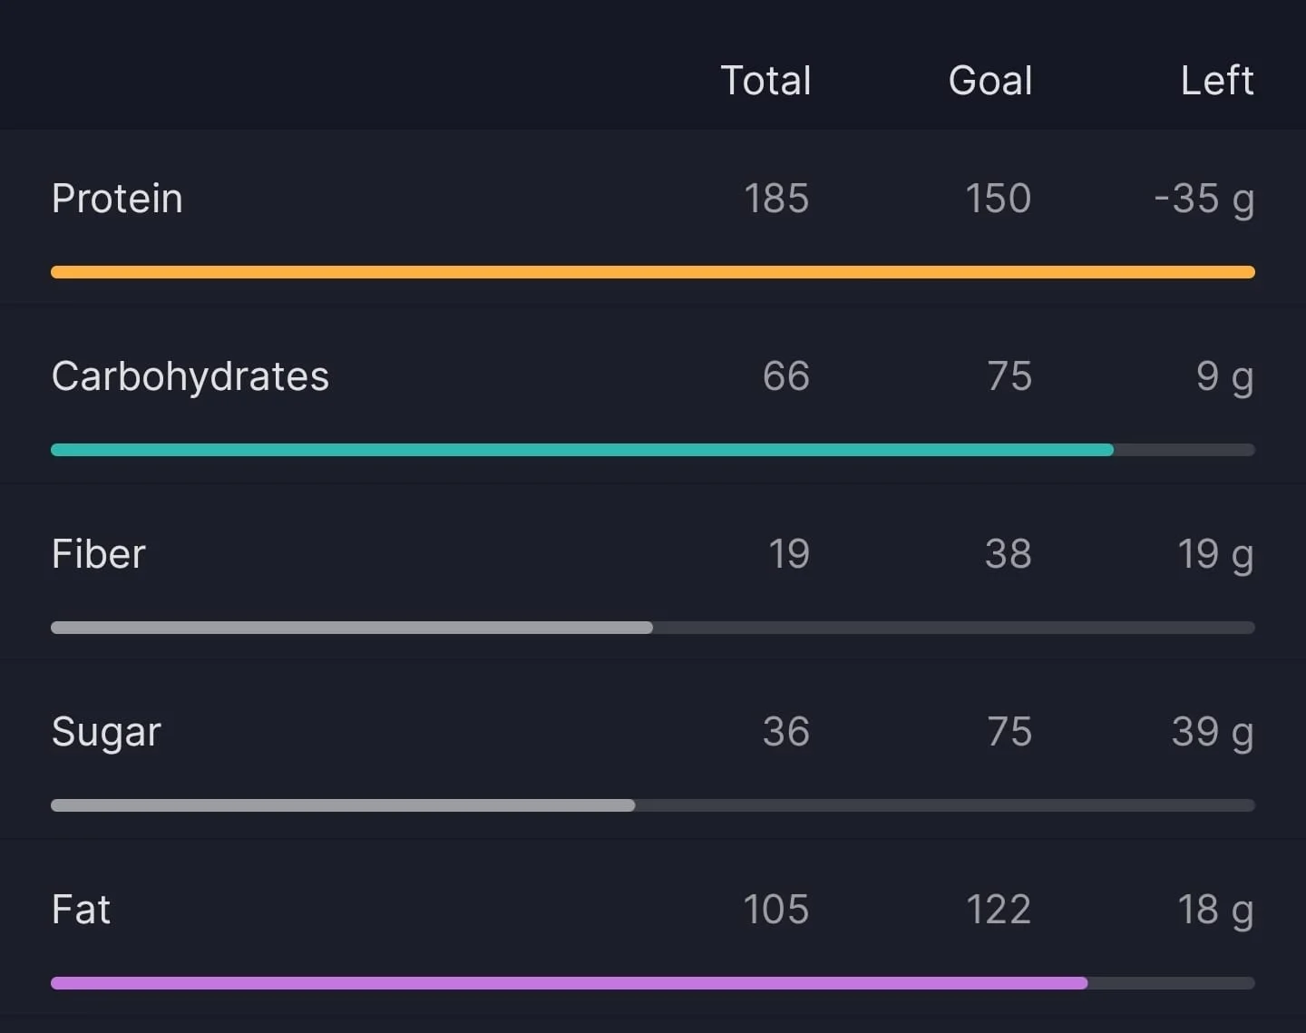Click Protein total value 185
Image resolution: width=1306 pixels, height=1033 pixels.
(x=776, y=199)
